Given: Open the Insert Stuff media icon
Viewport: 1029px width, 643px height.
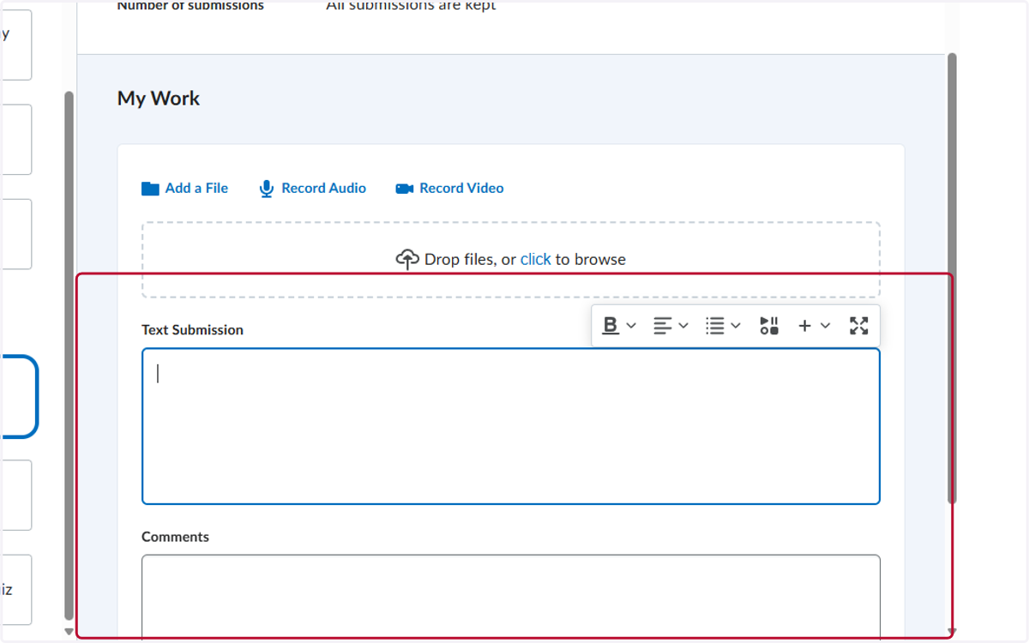Looking at the screenshot, I should pos(768,326).
